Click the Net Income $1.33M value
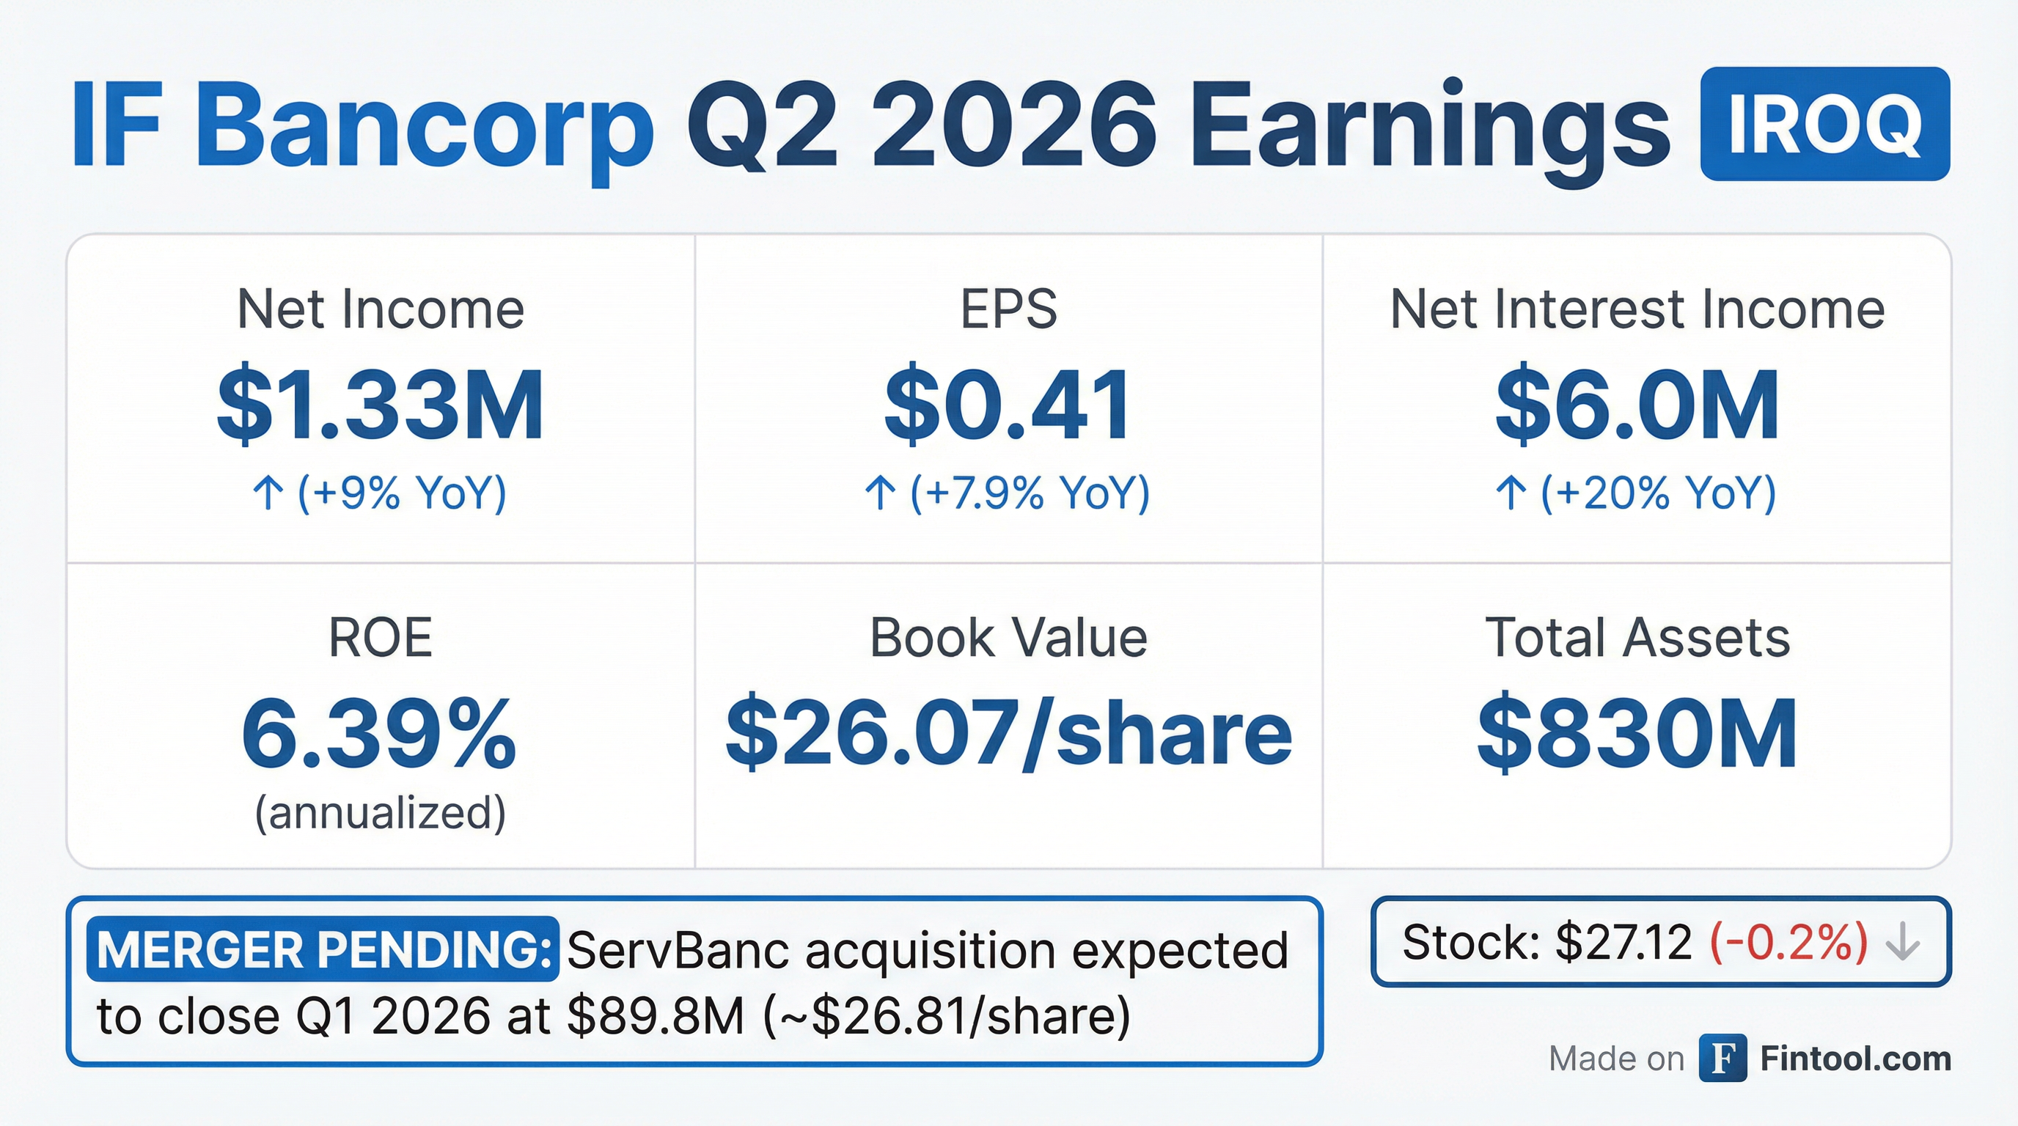Image resolution: width=2018 pixels, height=1126 pixels. click(381, 405)
